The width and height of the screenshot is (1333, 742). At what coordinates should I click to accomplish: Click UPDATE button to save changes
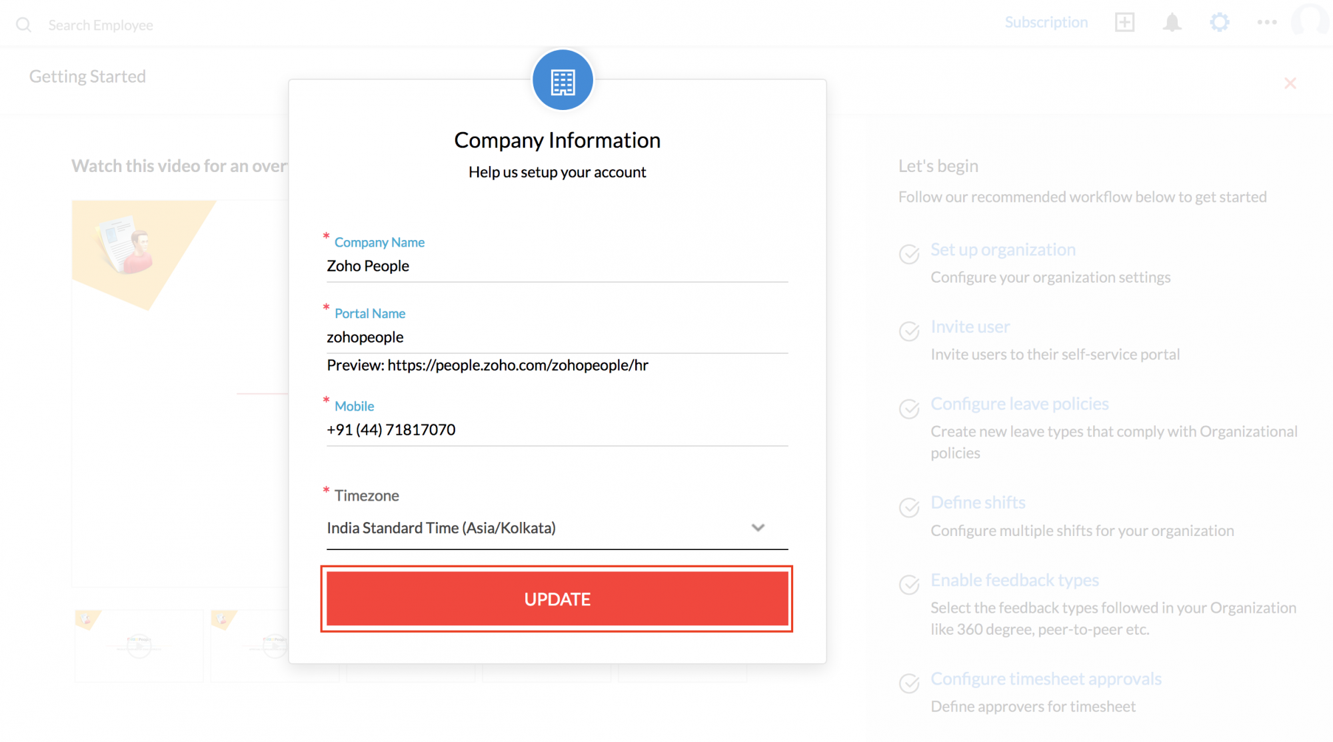(557, 599)
